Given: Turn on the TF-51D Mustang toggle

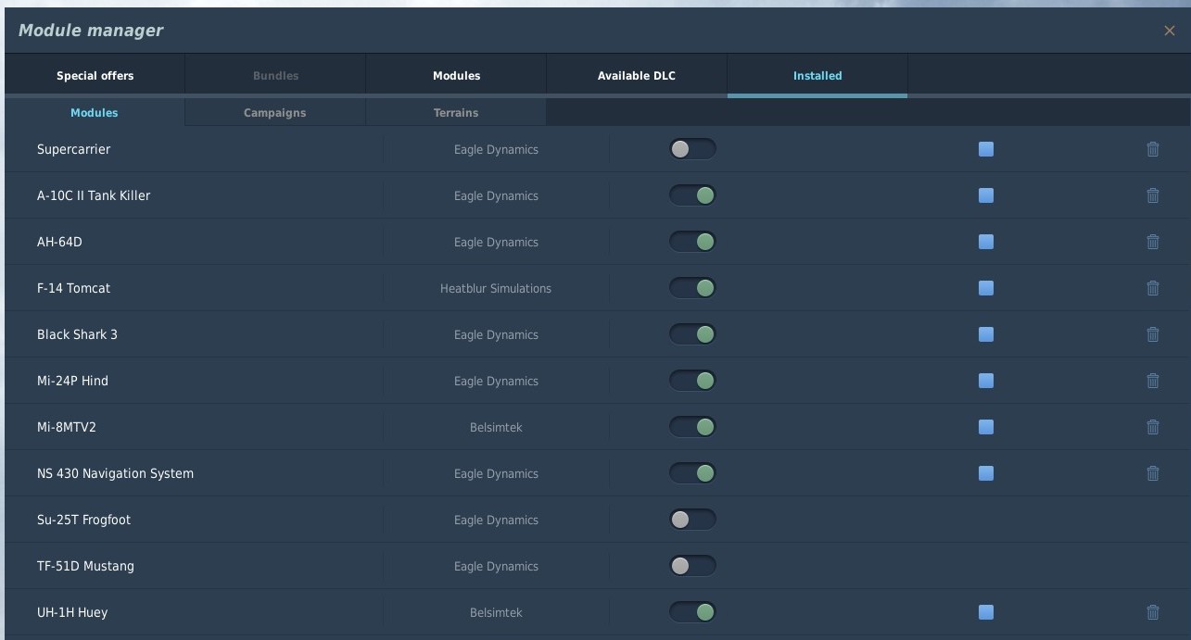Looking at the screenshot, I should (x=692, y=566).
